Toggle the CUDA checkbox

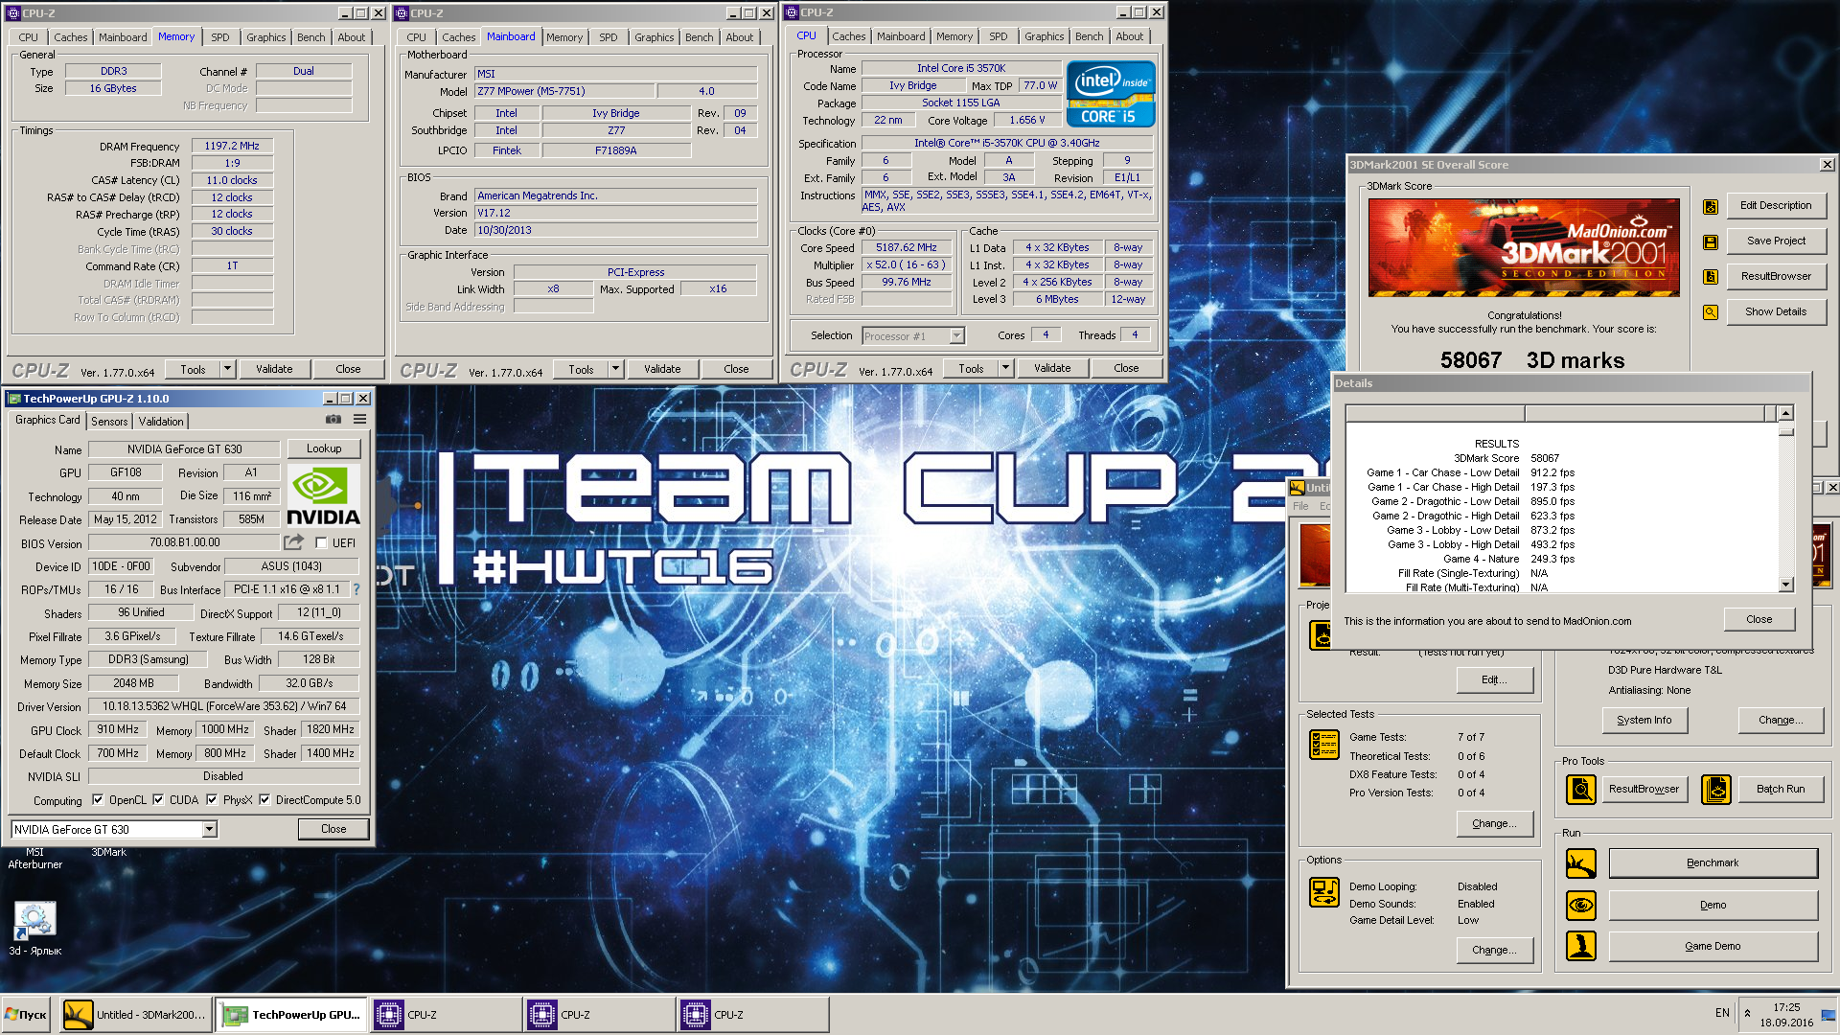[x=159, y=800]
